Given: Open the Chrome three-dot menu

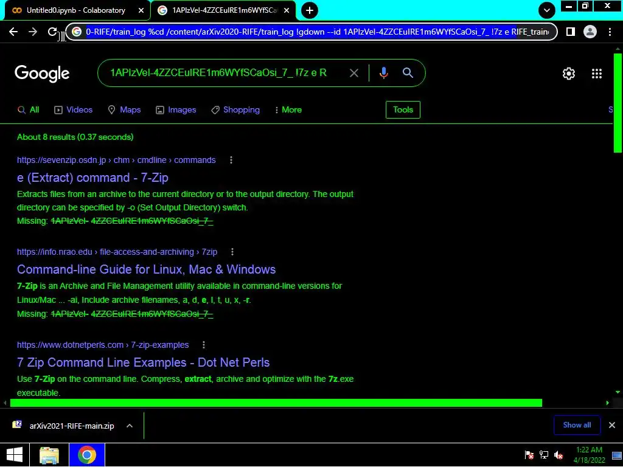Looking at the screenshot, I should click(x=610, y=32).
